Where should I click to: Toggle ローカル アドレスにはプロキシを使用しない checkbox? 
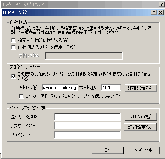pyautogui.click(x=21, y=96)
